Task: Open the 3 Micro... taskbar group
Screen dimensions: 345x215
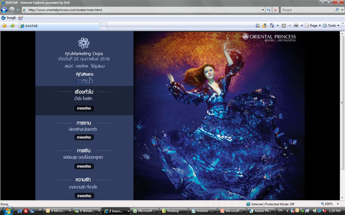Action: 58,211
